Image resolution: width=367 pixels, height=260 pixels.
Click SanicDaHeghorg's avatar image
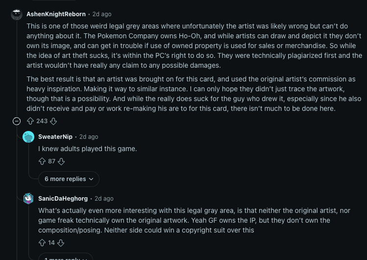click(28, 199)
